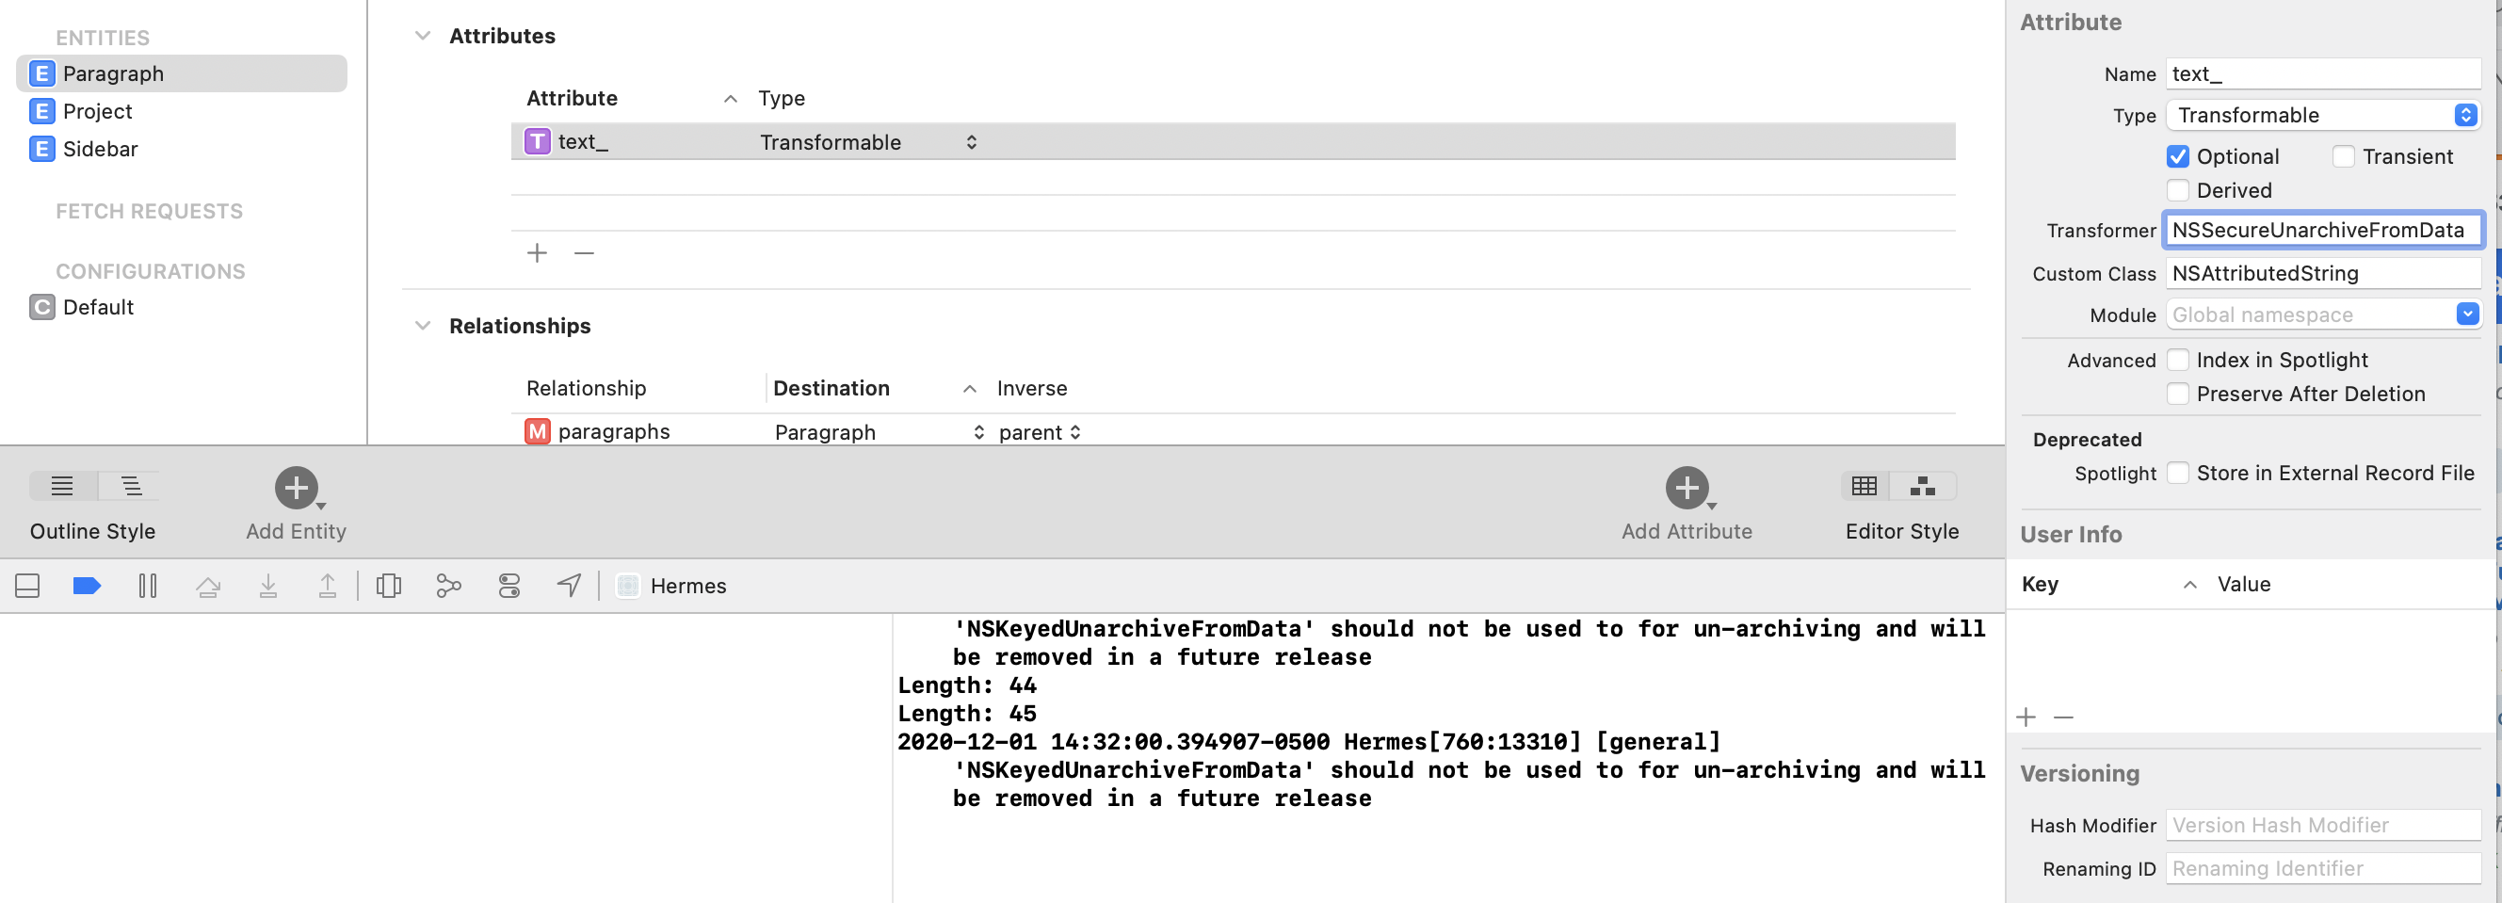Viewport: 2502px width, 903px height.
Task: Enable the Derived checkbox
Action: click(2177, 191)
